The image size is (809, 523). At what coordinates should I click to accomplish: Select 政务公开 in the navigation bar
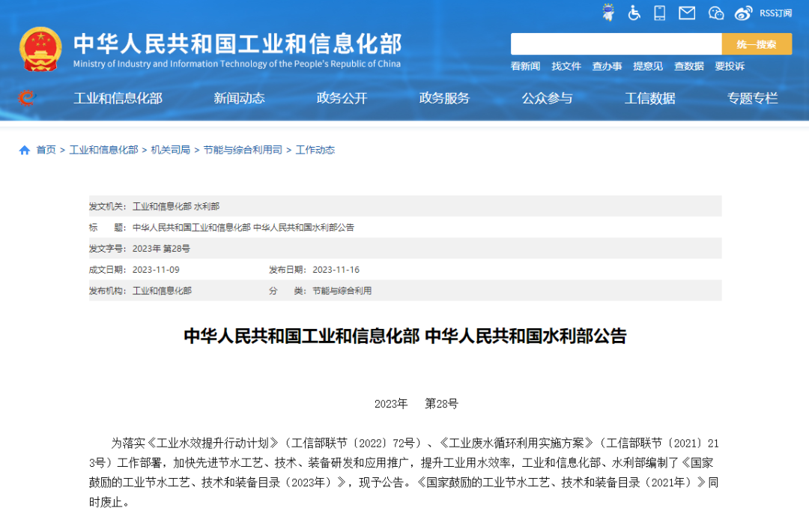pyautogui.click(x=342, y=98)
